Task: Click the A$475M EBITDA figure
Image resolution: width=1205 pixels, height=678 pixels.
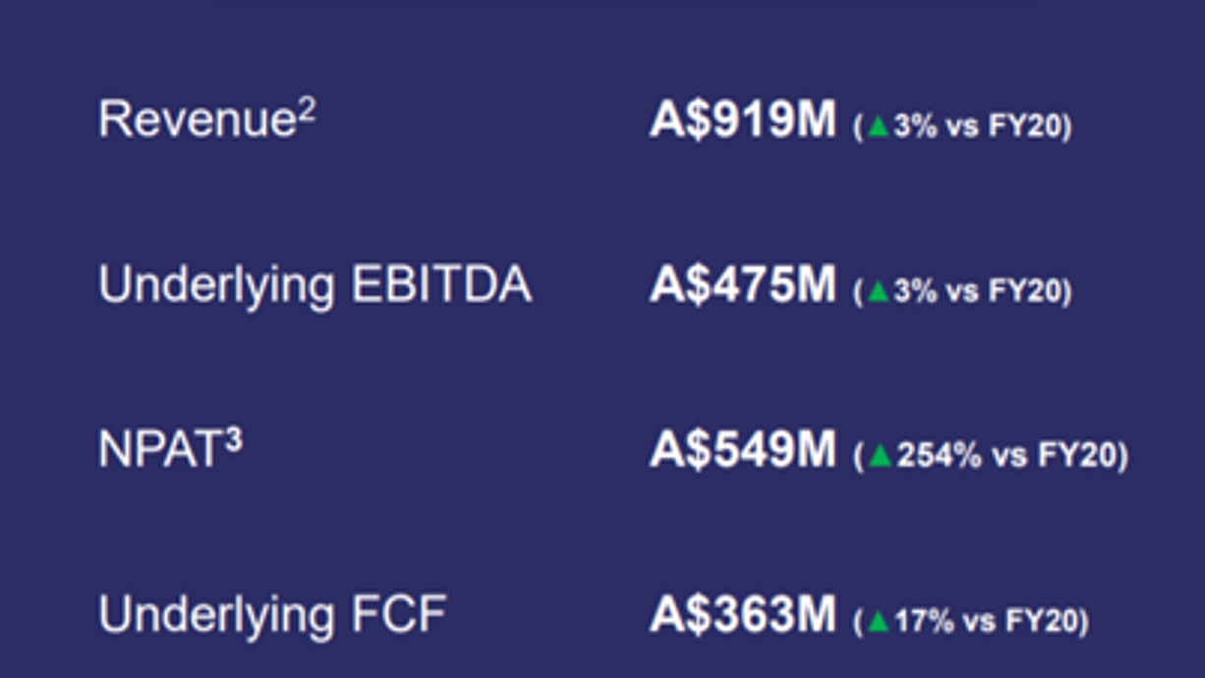Action: (x=742, y=286)
